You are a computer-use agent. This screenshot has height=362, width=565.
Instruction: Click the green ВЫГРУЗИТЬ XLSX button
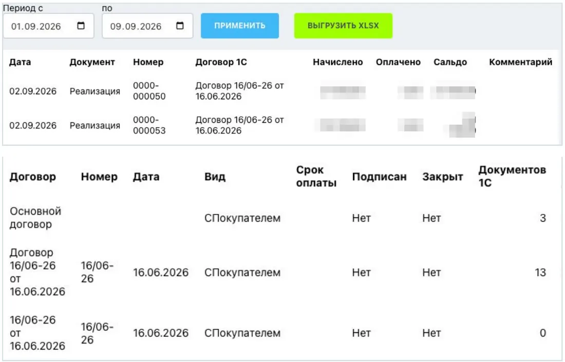coord(343,26)
